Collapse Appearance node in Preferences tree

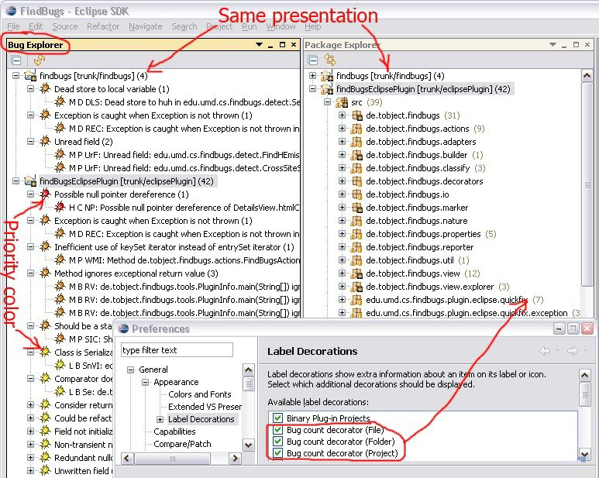tap(145, 382)
